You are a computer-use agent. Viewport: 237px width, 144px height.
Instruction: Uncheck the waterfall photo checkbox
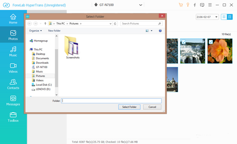(184, 42)
